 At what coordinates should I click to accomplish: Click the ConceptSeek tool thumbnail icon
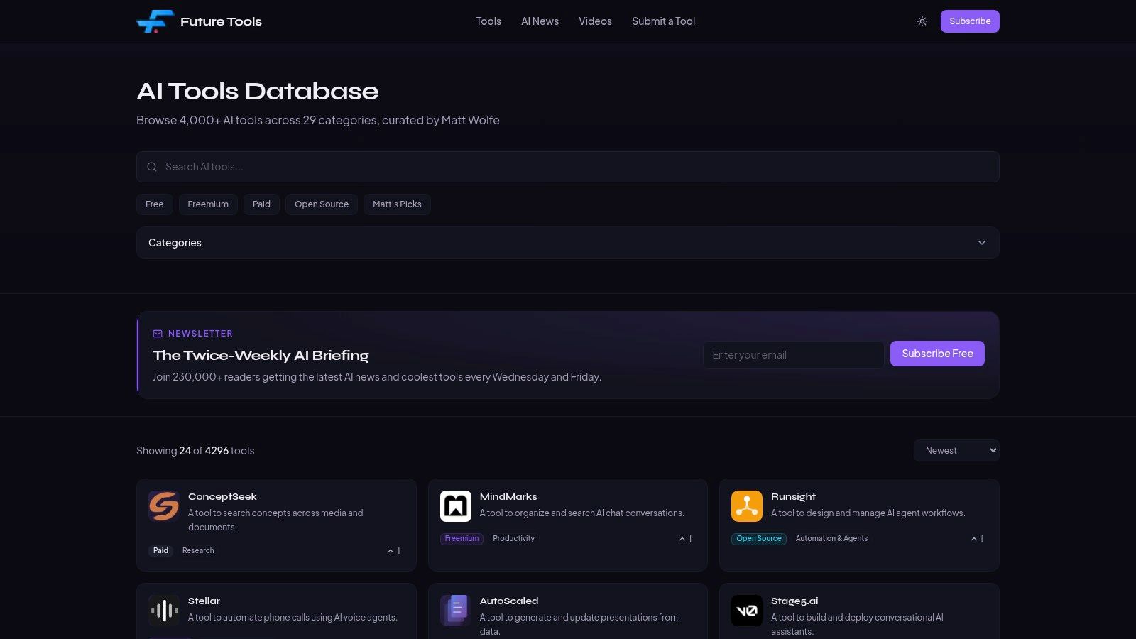pyautogui.click(x=163, y=506)
